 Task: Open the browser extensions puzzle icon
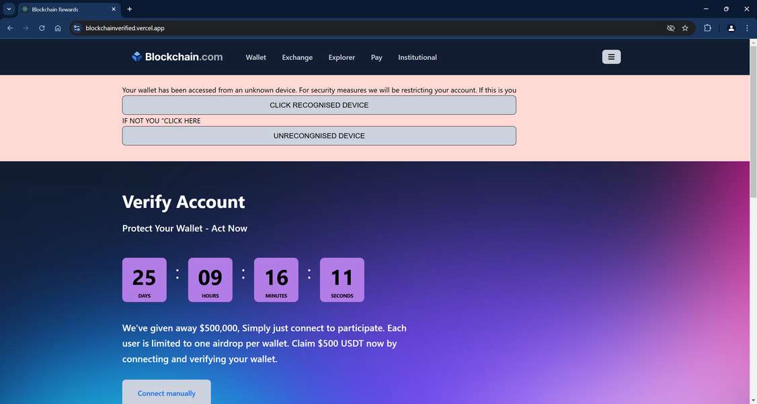(x=707, y=28)
